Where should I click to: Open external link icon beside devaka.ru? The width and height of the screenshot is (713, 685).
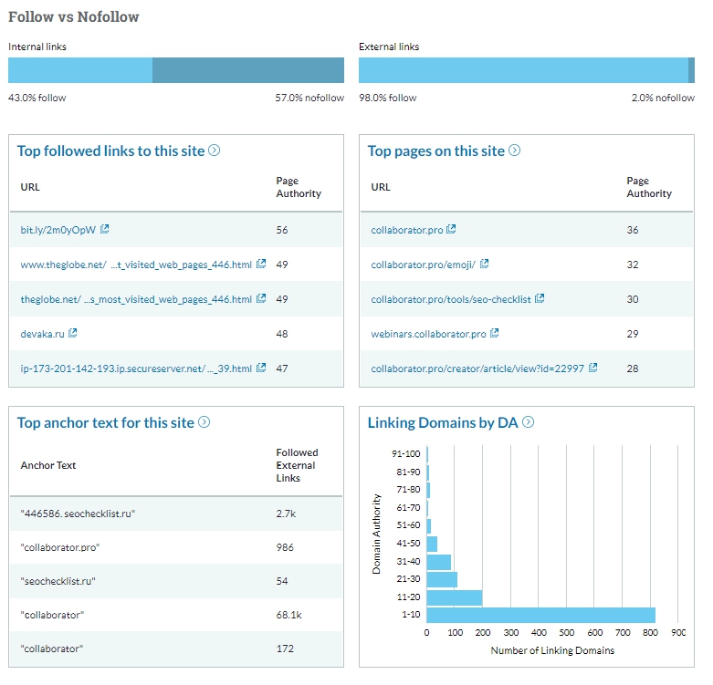[73, 334]
